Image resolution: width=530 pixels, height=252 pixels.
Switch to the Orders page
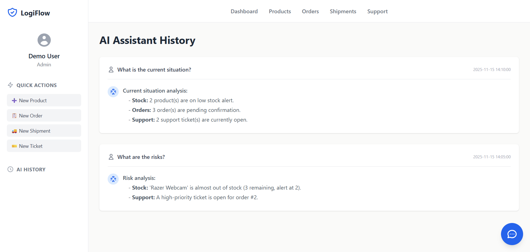[310, 11]
